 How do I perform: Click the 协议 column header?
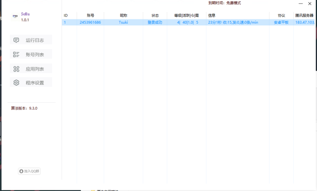(281, 15)
